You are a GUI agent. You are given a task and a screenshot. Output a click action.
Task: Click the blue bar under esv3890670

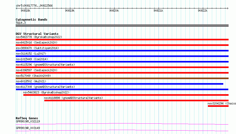pyautogui.click(x=122, y=51)
